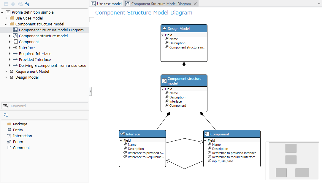Viewport: 322px width, 183px height.
Task: Click the first toolbar icon above the model tree
Action: (6, 4)
